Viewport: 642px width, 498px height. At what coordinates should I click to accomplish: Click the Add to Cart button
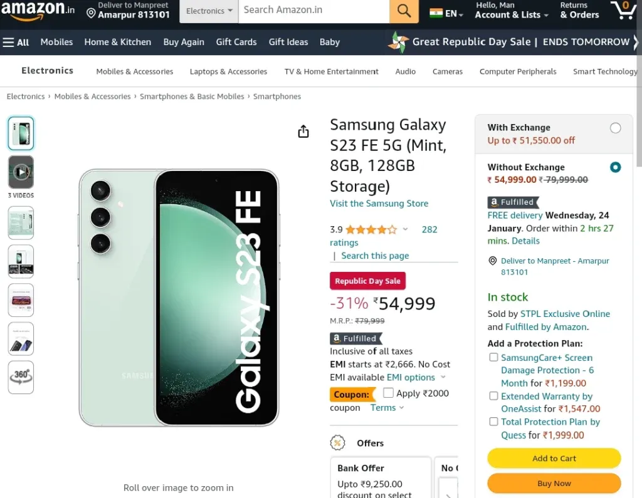pyautogui.click(x=554, y=459)
